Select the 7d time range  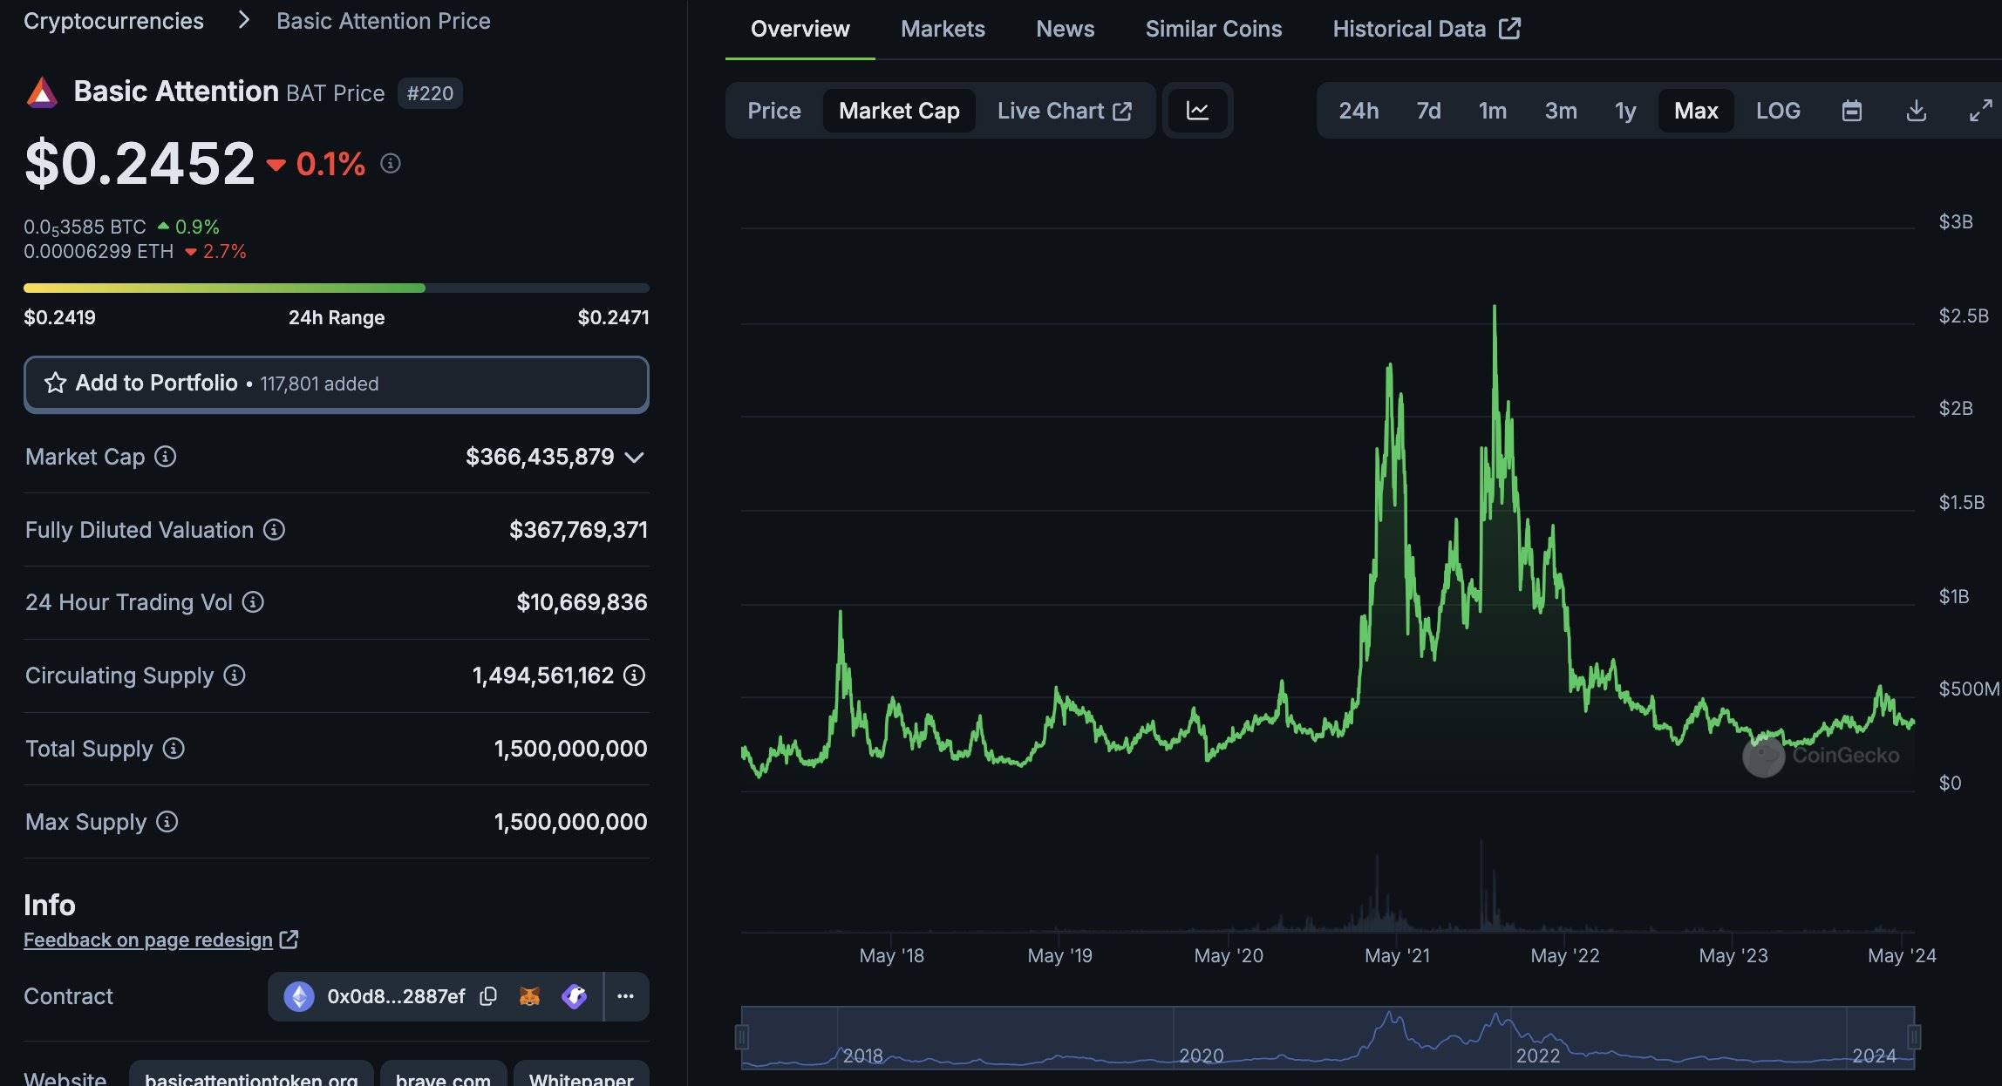pos(1427,111)
